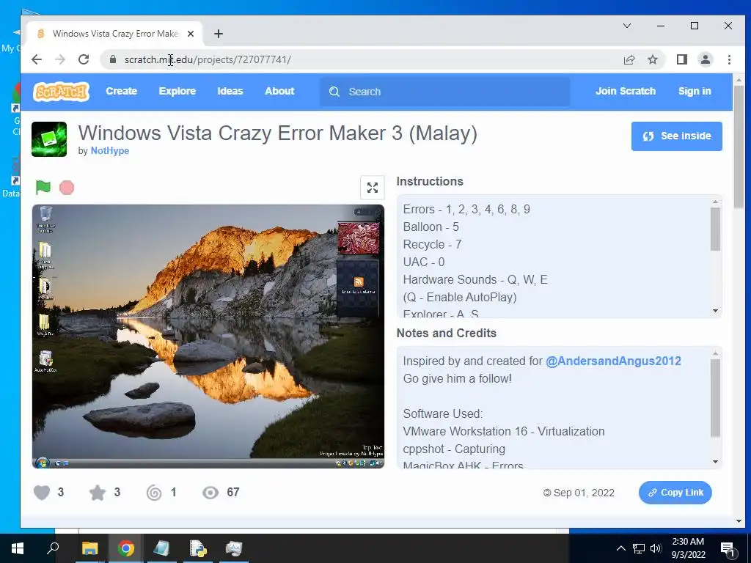The image size is (751, 563).
Task: Open File Explorer from taskbar
Action: [89, 548]
